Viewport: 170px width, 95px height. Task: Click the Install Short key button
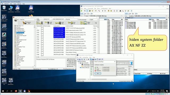48,23
